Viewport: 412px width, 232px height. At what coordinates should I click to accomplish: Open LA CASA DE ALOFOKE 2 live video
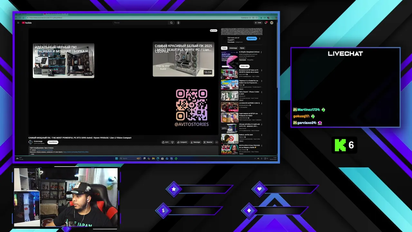[x=229, y=107]
